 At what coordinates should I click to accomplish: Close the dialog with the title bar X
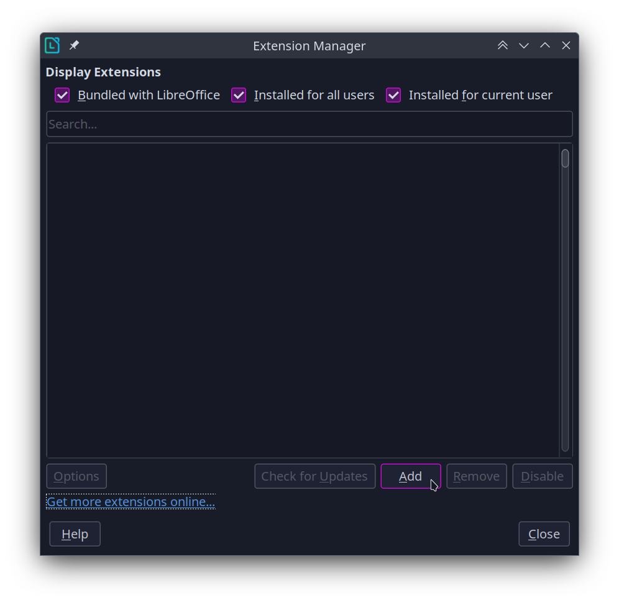[566, 45]
